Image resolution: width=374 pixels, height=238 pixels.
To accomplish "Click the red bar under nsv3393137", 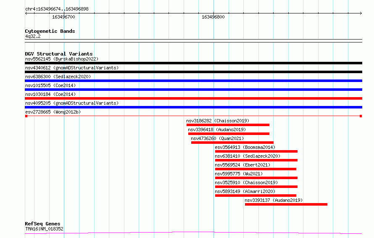I will pos(286,204).
